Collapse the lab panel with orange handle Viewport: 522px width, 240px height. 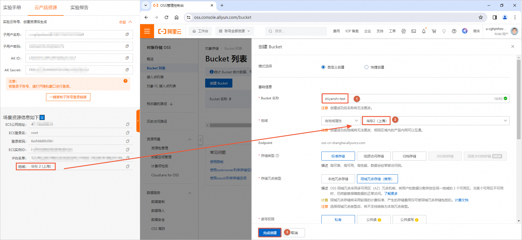138,121
